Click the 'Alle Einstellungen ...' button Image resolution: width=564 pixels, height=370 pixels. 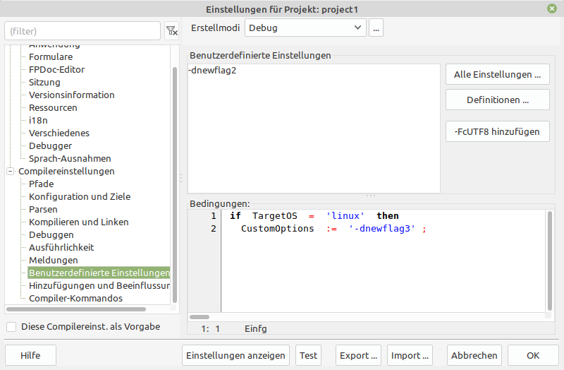point(497,74)
